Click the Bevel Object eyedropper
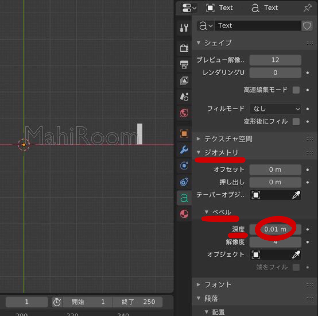 [296, 255]
